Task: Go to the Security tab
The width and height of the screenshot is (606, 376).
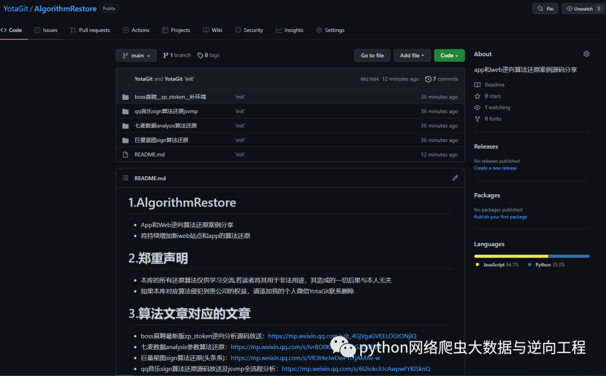Action: pyautogui.click(x=249, y=30)
